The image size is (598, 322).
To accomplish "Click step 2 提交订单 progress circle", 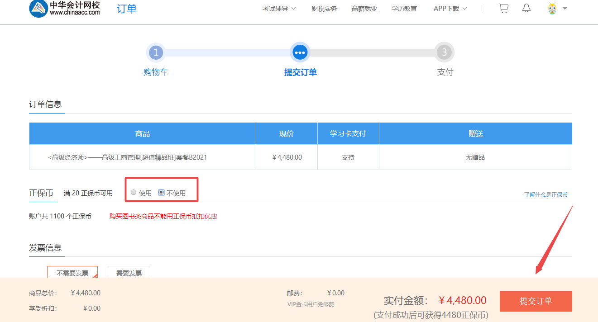I will pos(300,52).
